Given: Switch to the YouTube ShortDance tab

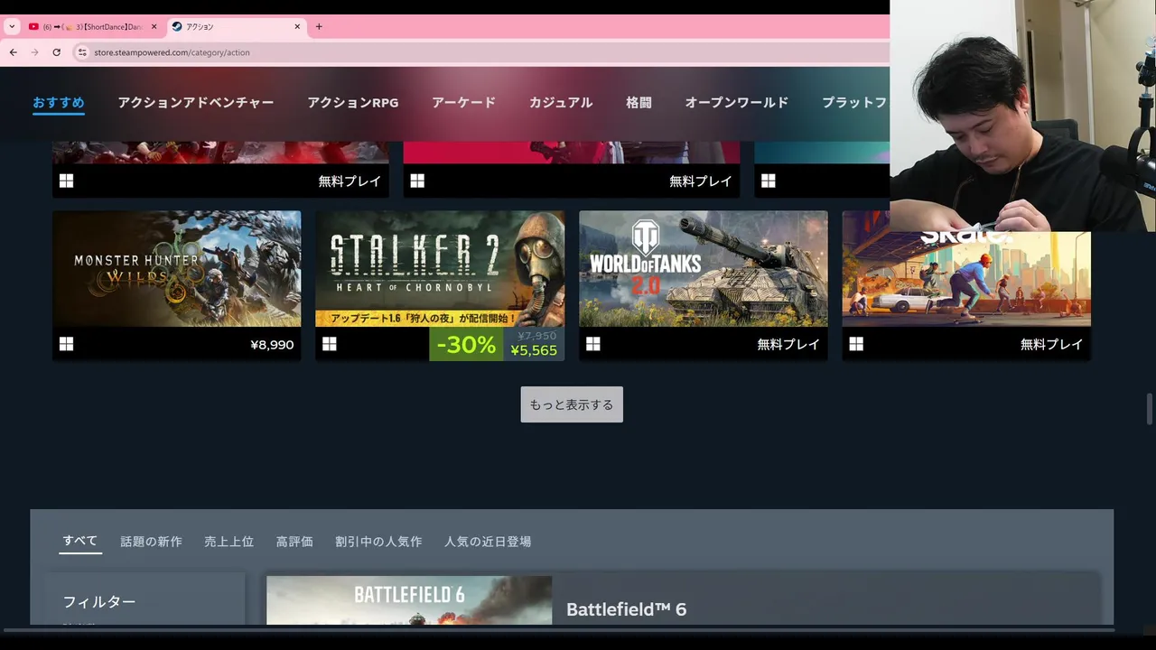Looking at the screenshot, I should click(92, 27).
